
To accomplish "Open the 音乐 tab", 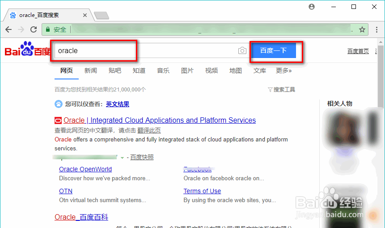I will tap(163, 70).
